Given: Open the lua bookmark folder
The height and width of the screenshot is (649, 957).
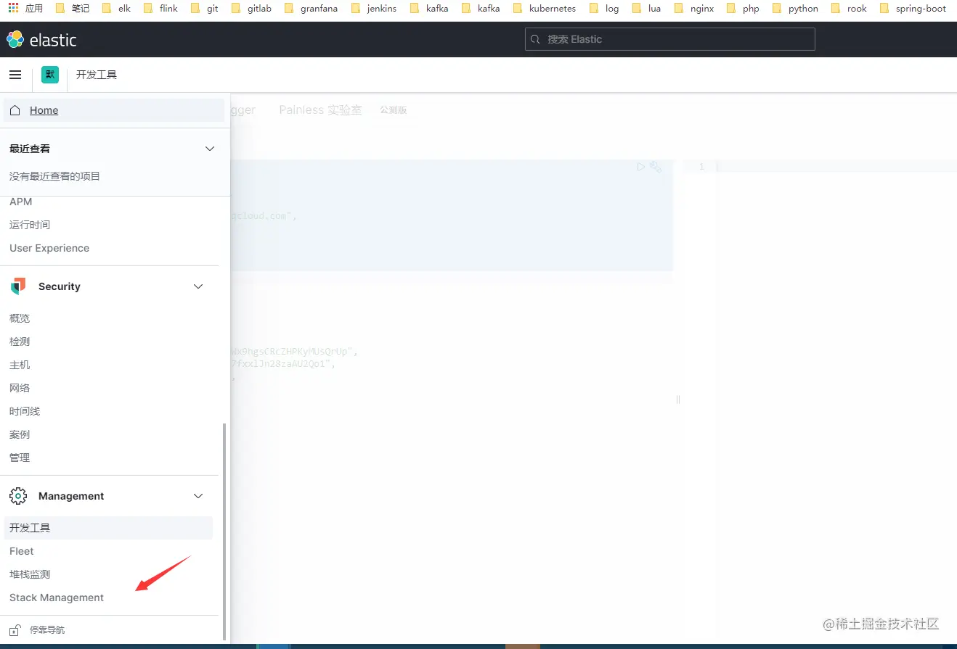Looking at the screenshot, I should (646, 9).
